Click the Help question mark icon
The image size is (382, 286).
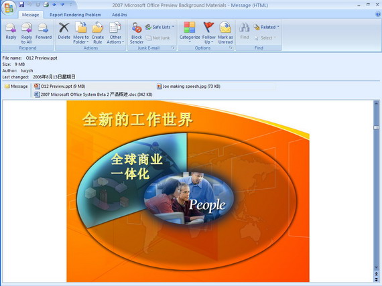[378, 14]
